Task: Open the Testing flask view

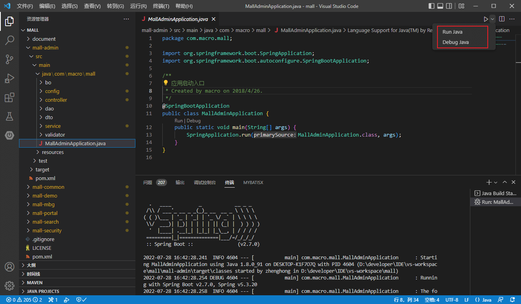Action: pyautogui.click(x=10, y=116)
